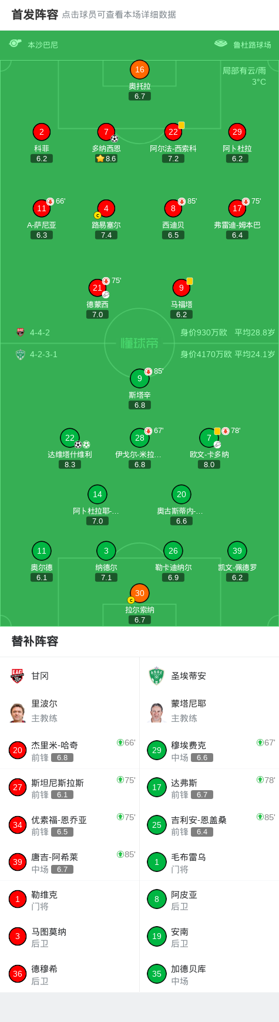
Task: Open substitute 穆埃费克 number 29 row
Action: (209, 751)
